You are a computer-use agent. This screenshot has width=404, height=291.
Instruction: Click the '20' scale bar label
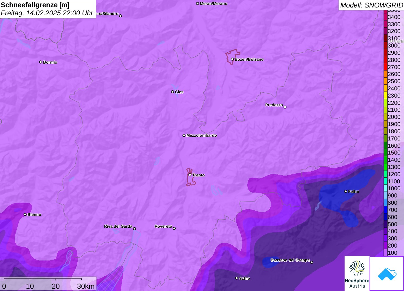pos(56,286)
